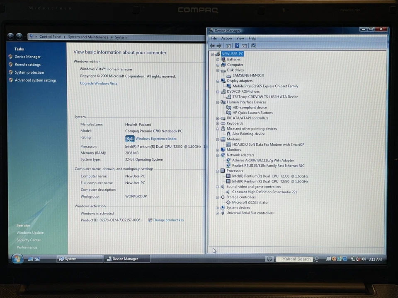Click the back button in System window
The image size is (398, 298).
tap(11, 36)
